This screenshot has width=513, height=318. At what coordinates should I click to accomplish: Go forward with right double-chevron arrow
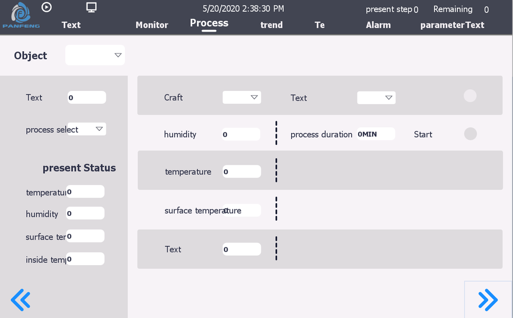pos(488,300)
